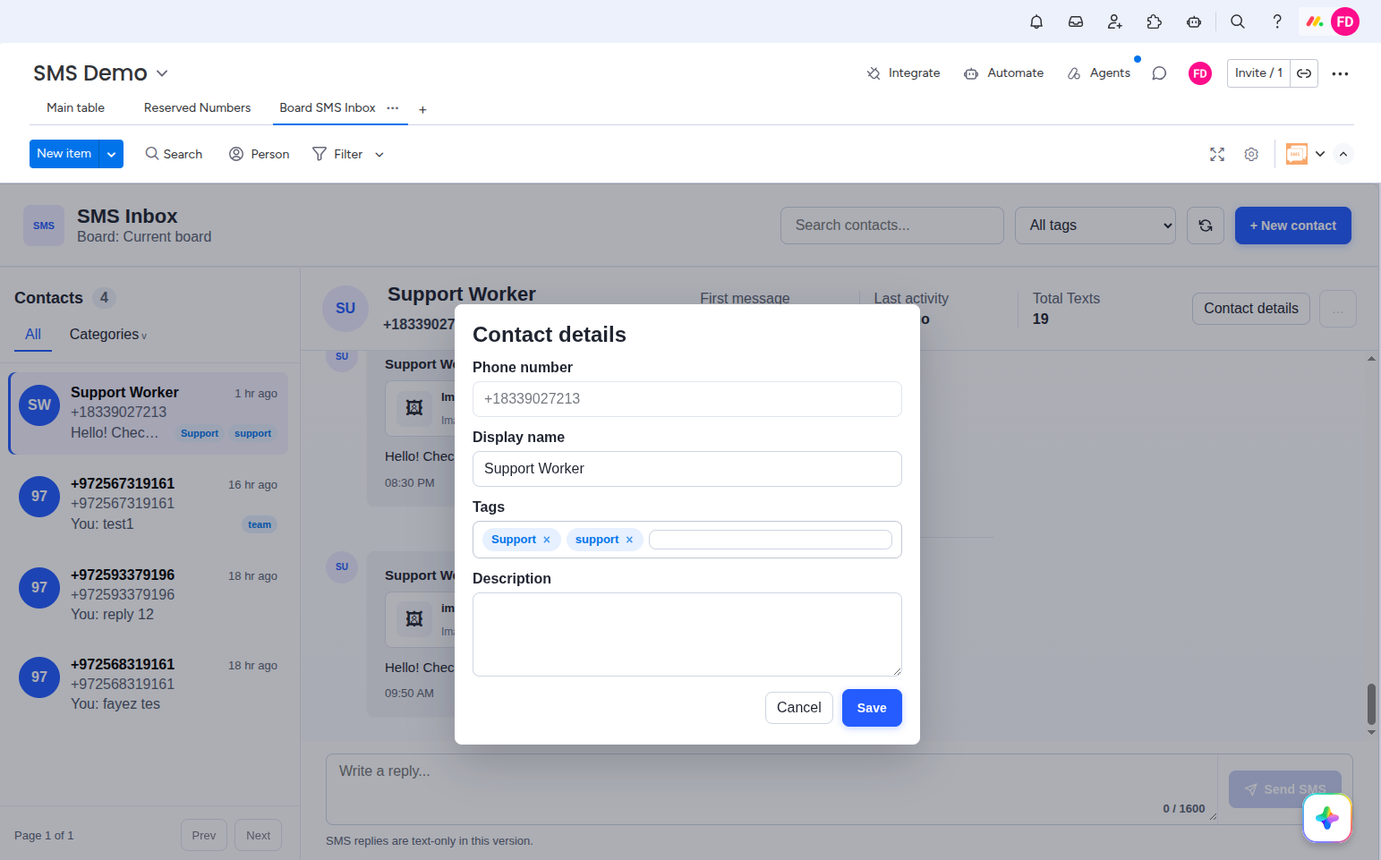This screenshot has width=1381, height=860.
Task: Open the board discussion bubble icon
Action: 1159,73
